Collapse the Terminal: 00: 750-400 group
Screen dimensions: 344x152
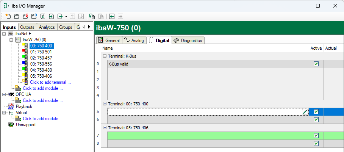tap(105, 104)
